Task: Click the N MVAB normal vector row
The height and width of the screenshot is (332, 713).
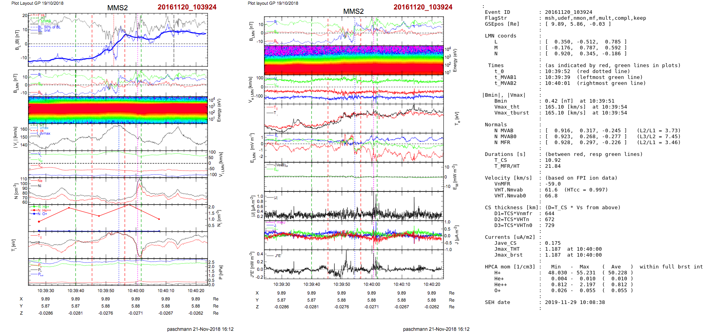Action: coord(586,131)
